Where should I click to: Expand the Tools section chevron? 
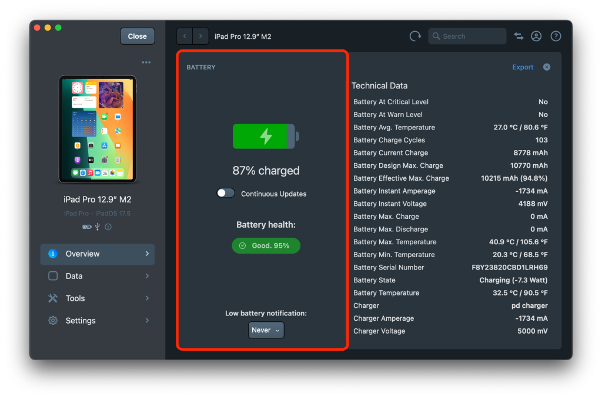click(x=147, y=298)
